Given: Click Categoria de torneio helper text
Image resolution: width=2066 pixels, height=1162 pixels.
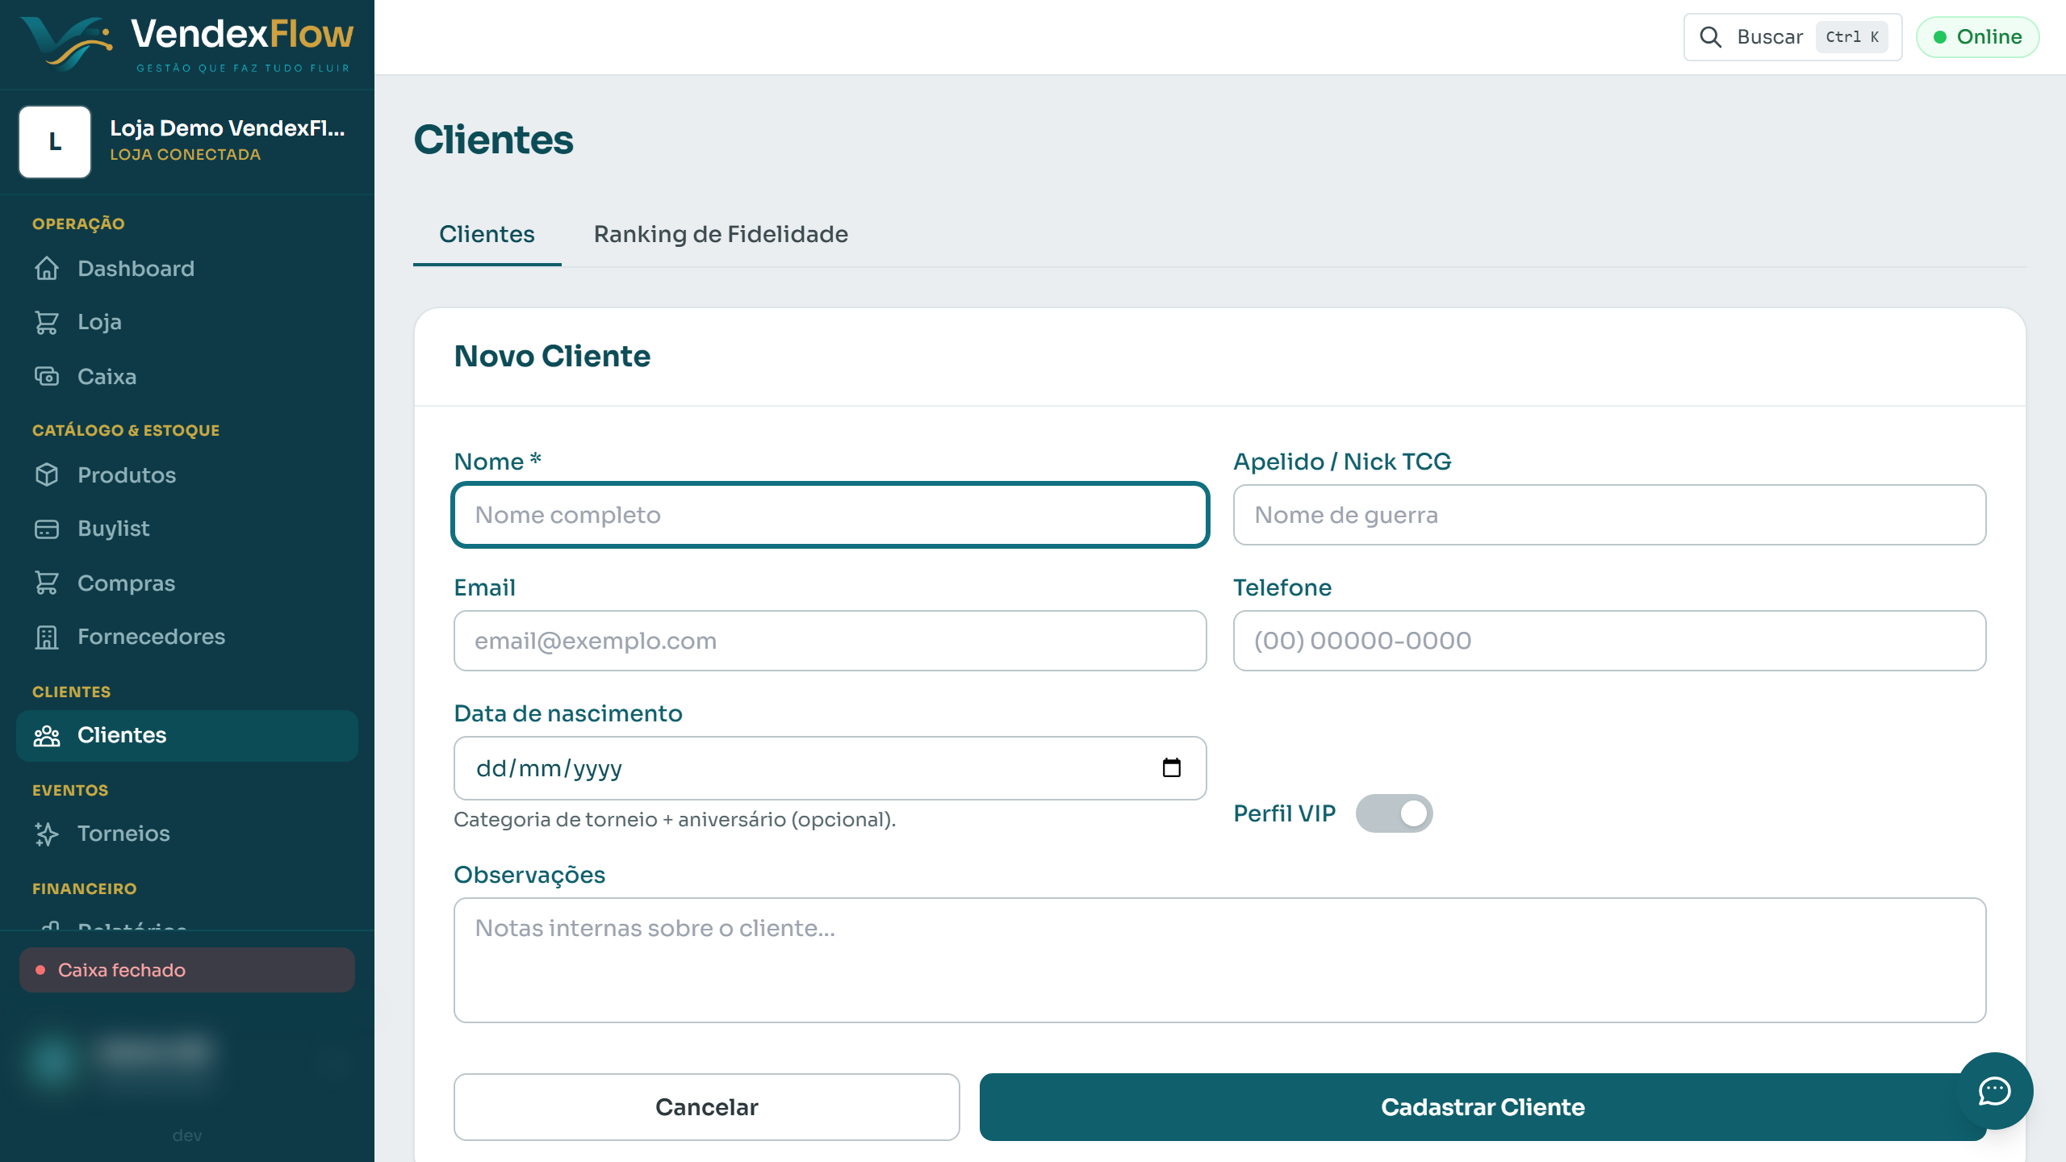Looking at the screenshot, I should (x=675, y=819).
